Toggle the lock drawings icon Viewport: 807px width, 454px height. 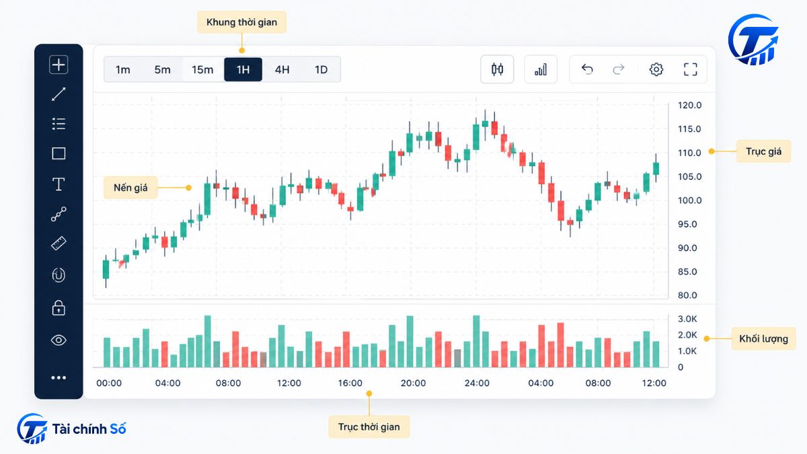59,307
